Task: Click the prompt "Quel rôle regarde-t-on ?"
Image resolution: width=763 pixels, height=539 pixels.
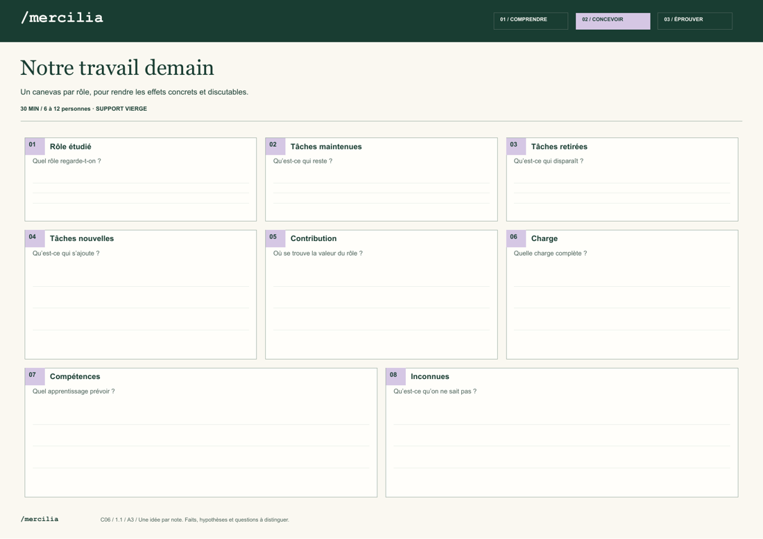Action: point(67,161)
